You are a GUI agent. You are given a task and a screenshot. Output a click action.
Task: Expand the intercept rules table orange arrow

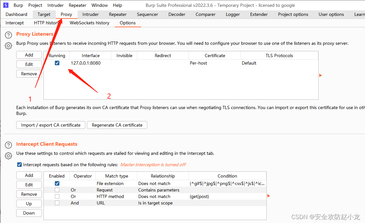click(x=269, y=196)
